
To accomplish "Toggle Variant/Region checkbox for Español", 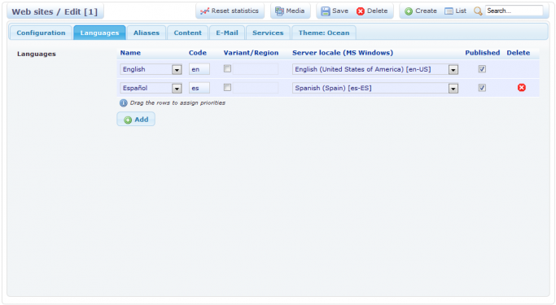I will pyautogui.click(x=227, y=88).
